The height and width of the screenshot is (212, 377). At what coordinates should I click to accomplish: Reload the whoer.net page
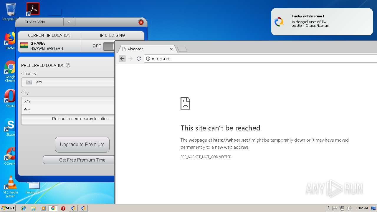tap(139, 59)
